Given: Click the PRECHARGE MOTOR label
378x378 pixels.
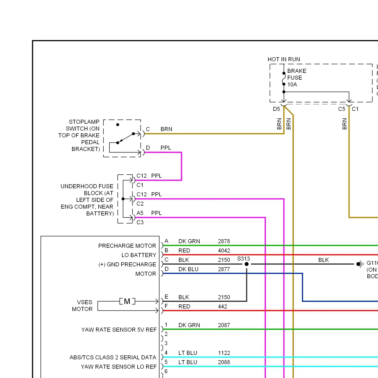Looking at the screenshot, I should 127,246.
